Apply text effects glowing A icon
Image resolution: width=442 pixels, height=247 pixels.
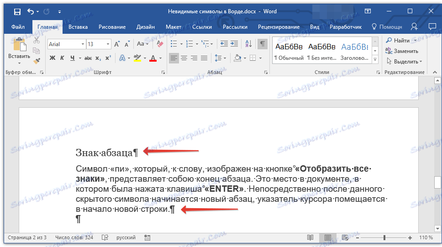pos(122,58)
